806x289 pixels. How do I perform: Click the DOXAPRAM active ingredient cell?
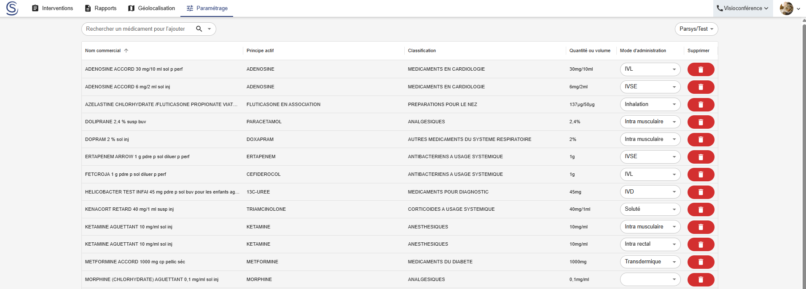pyautogui.click(x=260, y=139)
